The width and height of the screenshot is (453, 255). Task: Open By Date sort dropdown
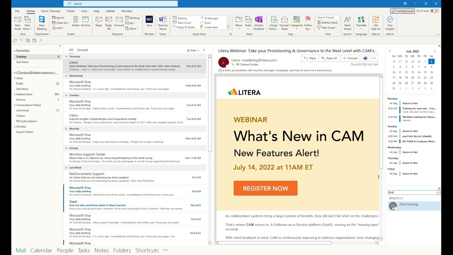click(x=193, y=50)
